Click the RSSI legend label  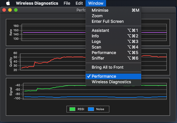(x=81, y=109)
